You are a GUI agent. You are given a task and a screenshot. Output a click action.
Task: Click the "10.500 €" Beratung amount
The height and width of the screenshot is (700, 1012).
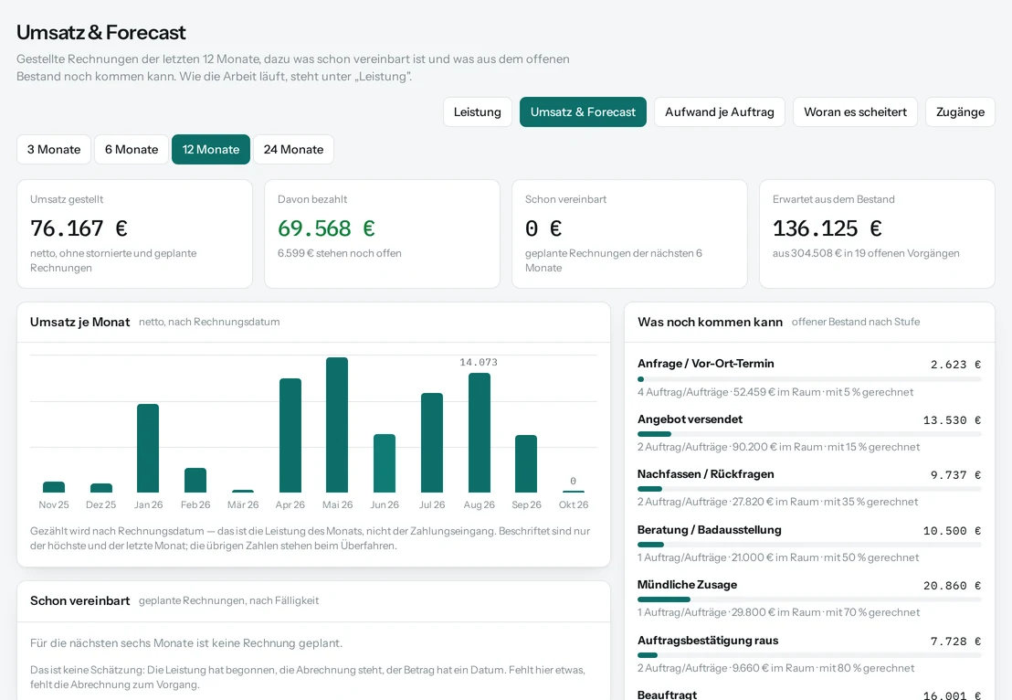[x=952, y=531]
